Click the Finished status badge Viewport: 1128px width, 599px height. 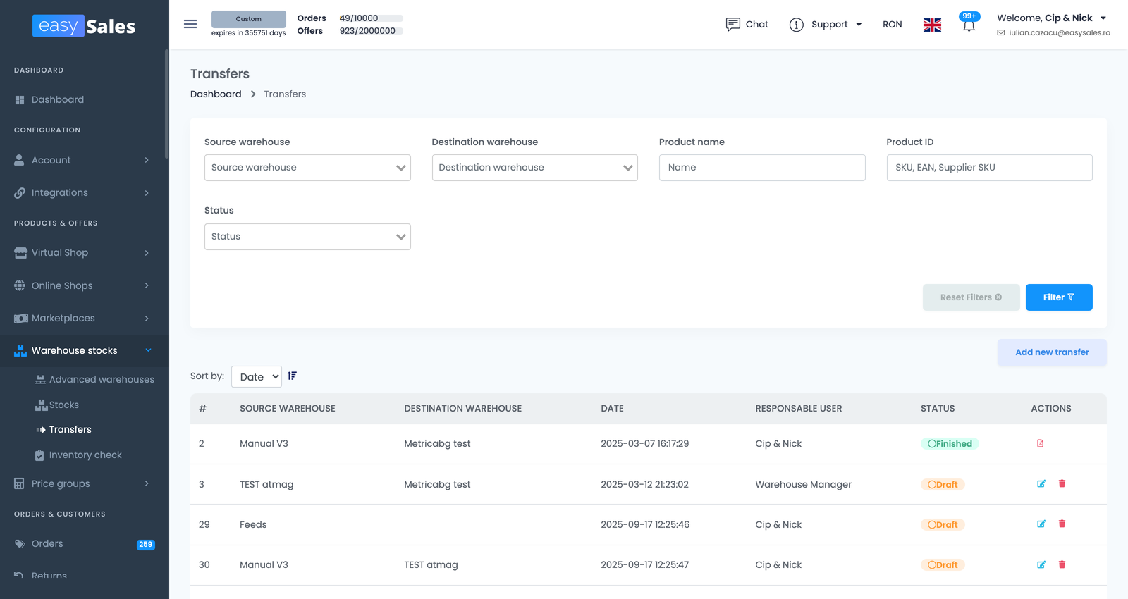tap(950, 444)
